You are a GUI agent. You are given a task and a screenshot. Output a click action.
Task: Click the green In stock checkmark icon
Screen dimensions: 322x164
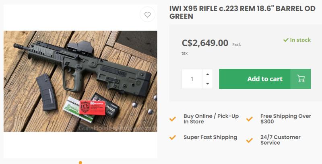click(286, 40)
